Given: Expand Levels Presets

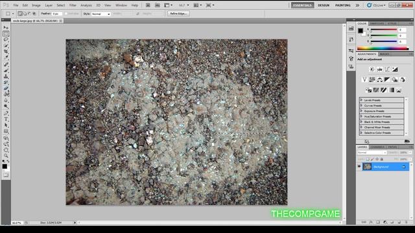Looking at the screenshot, I should (362, 100).
